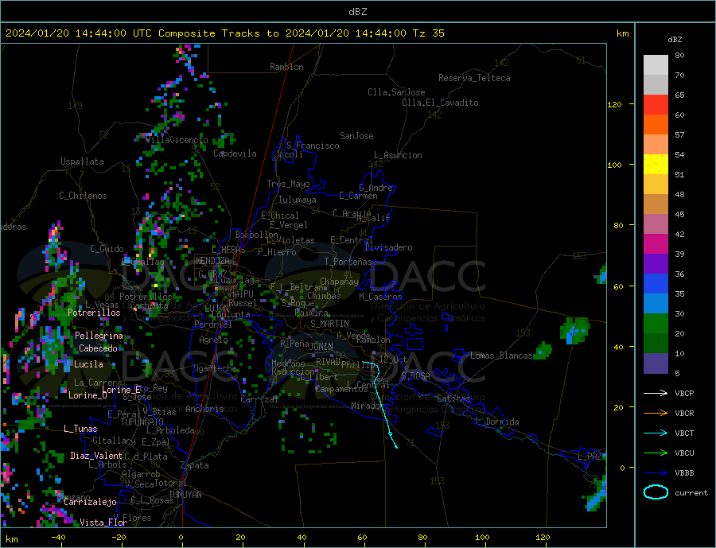The width and height of the screenshot is (716, 548).
Task: Click the C_Chilenos label
Action: pyautogui.click(x=83, y=196)
